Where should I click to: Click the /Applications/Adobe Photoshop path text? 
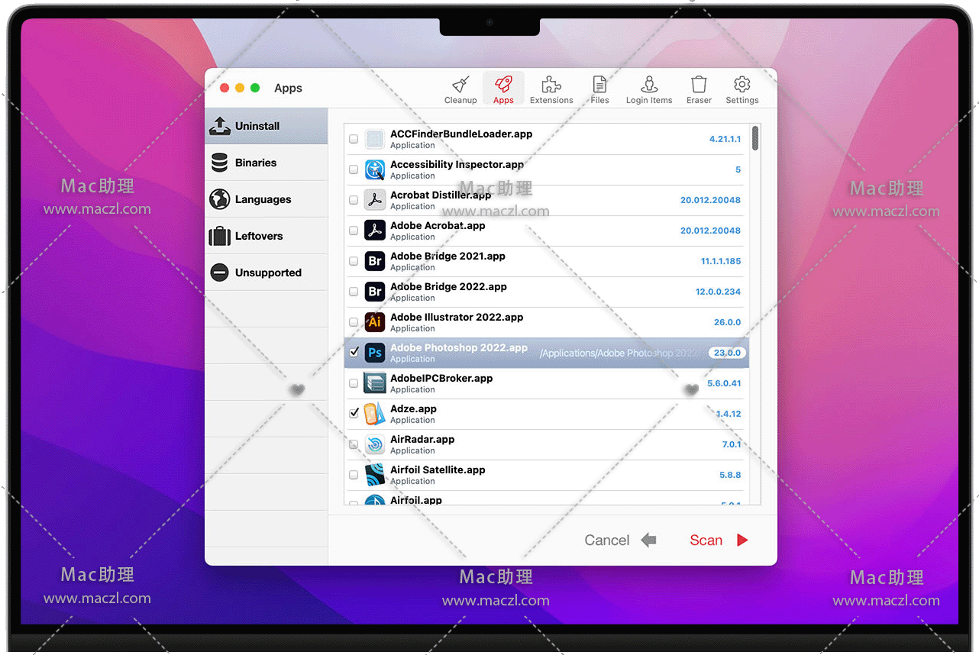tap(620, 353)
